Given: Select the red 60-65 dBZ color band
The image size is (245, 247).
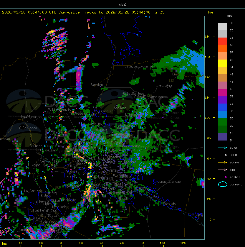Looking at the screenshot, I should point(223,41).
